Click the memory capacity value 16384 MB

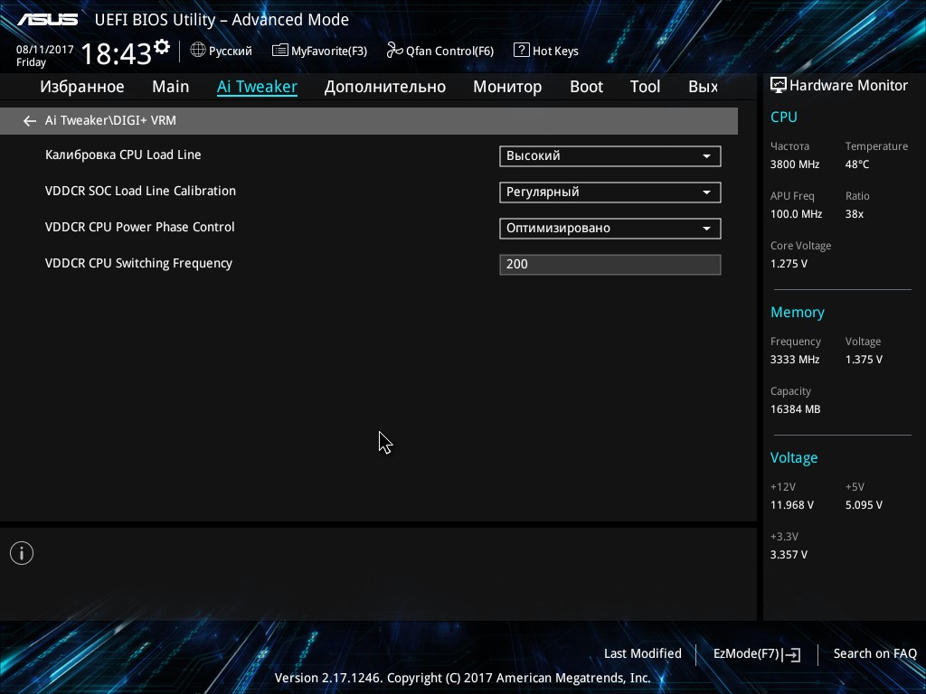795,409
